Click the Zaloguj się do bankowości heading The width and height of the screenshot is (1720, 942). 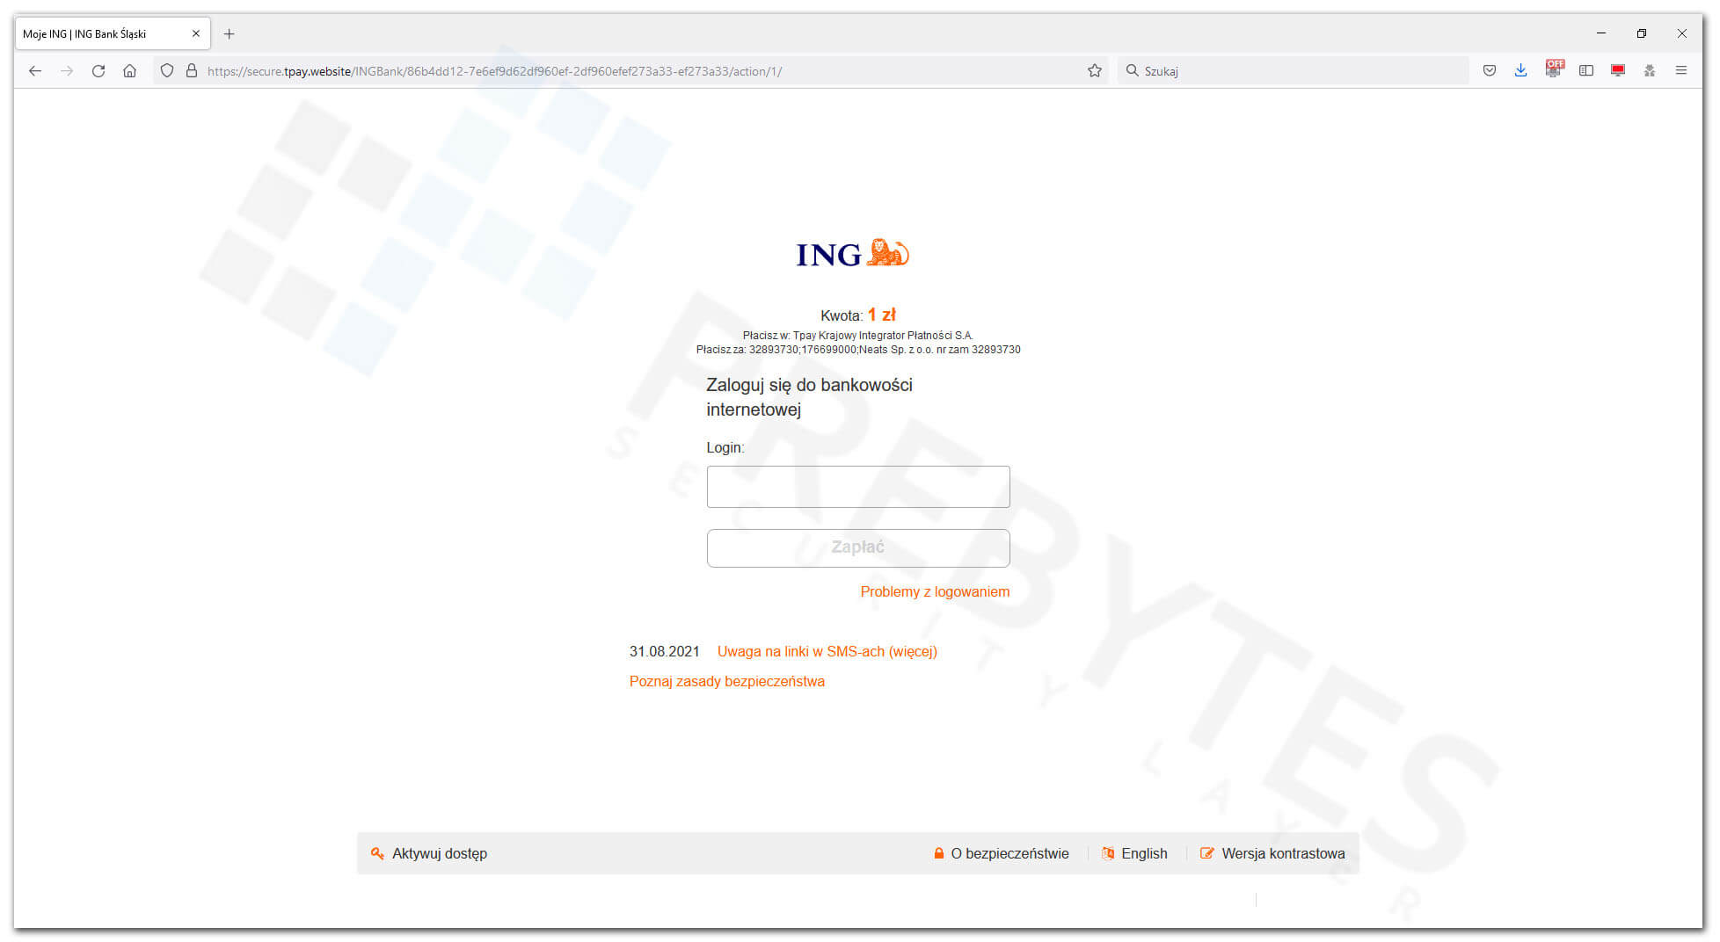click(810, 397)
